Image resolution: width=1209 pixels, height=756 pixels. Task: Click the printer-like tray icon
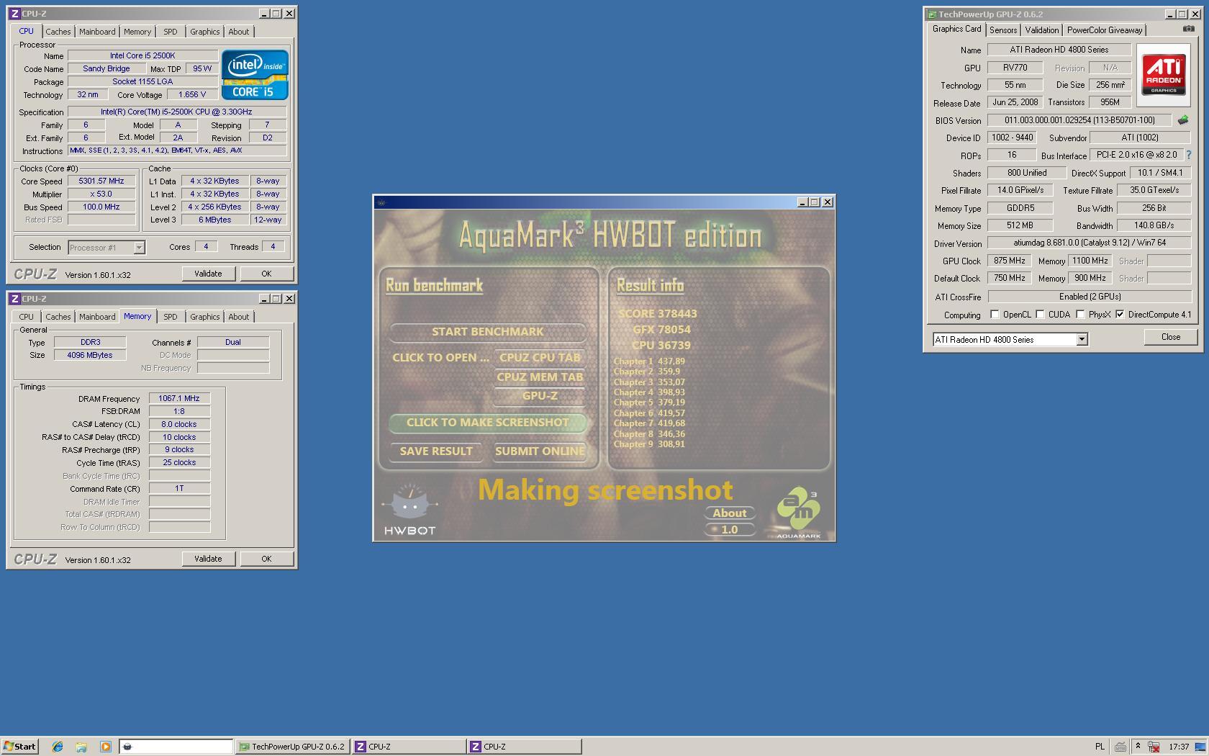[1120, 747]
